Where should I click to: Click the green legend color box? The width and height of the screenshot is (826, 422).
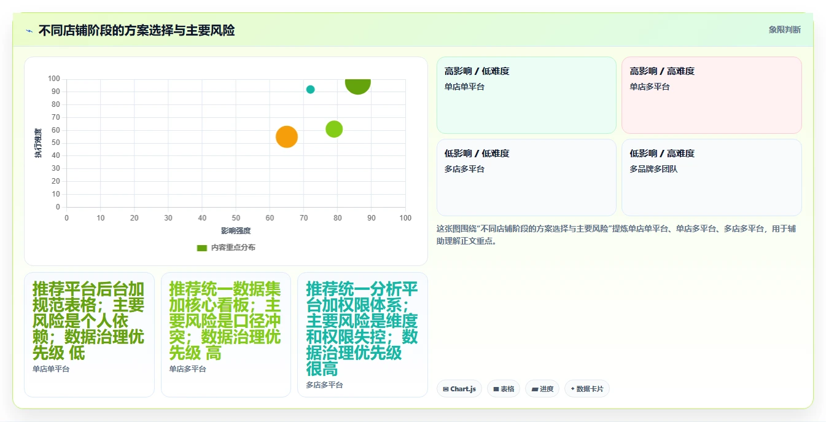click(202, 248)
